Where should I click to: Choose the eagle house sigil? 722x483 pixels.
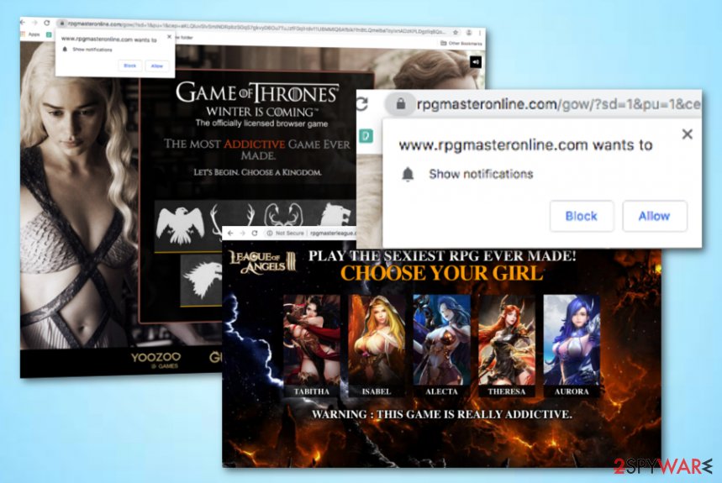pyautogui.click(x=180, y=225)
